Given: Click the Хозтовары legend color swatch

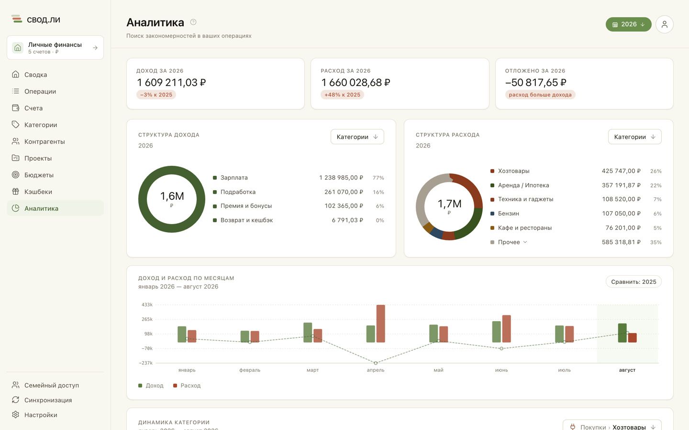Looking at the screenshot, I should [492, 171].
